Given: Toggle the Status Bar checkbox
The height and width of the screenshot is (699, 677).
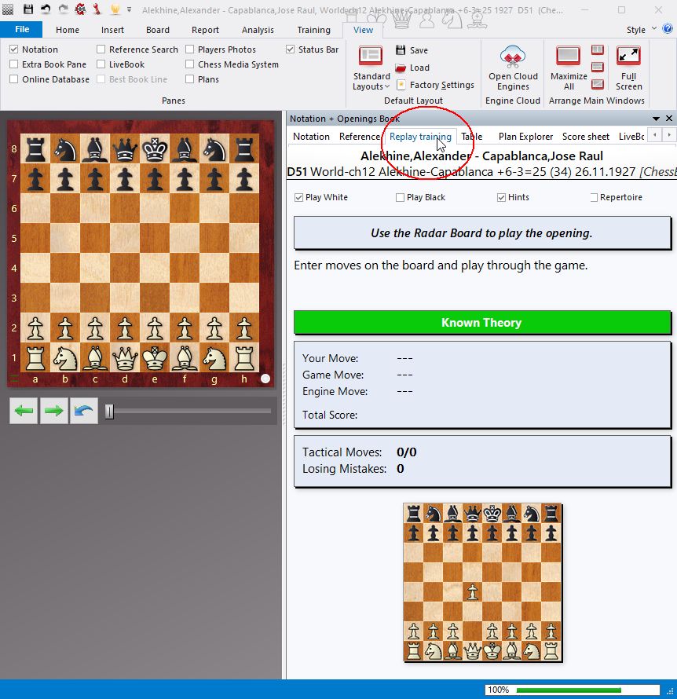Looking at the screenshot, I should click(291, 49).
